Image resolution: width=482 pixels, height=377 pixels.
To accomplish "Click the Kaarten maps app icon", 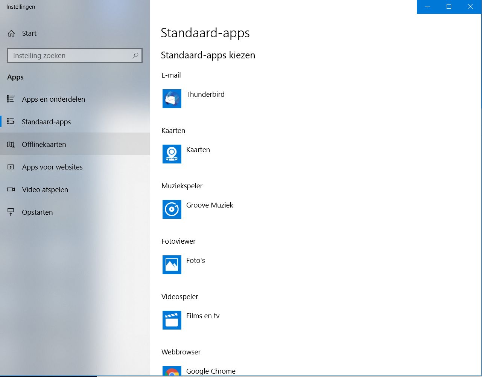I will 172,154.
